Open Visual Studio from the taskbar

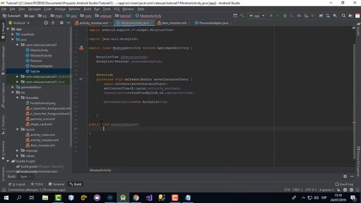(x=149, y=198)
